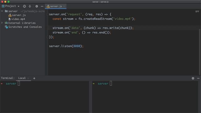
Task: Click into the left terminal prompt
Action: pos(19,83)
